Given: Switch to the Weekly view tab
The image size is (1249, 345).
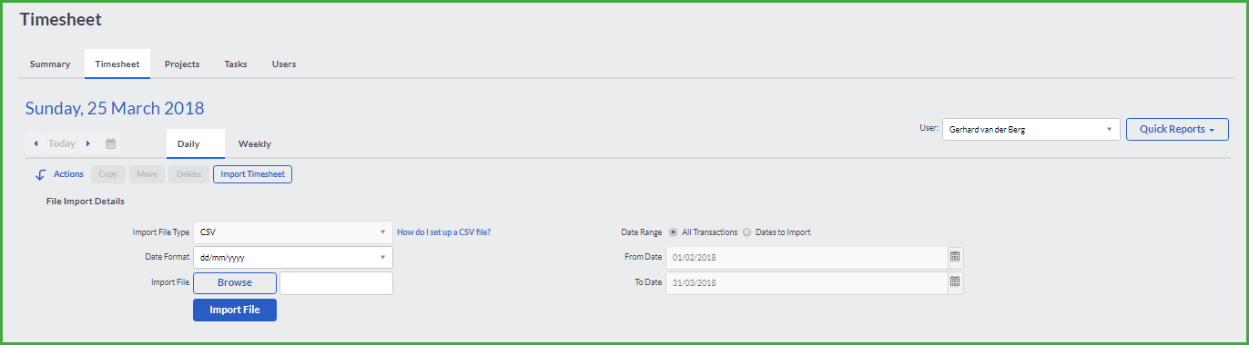Looking at the screenshot, I should [255, 143].
